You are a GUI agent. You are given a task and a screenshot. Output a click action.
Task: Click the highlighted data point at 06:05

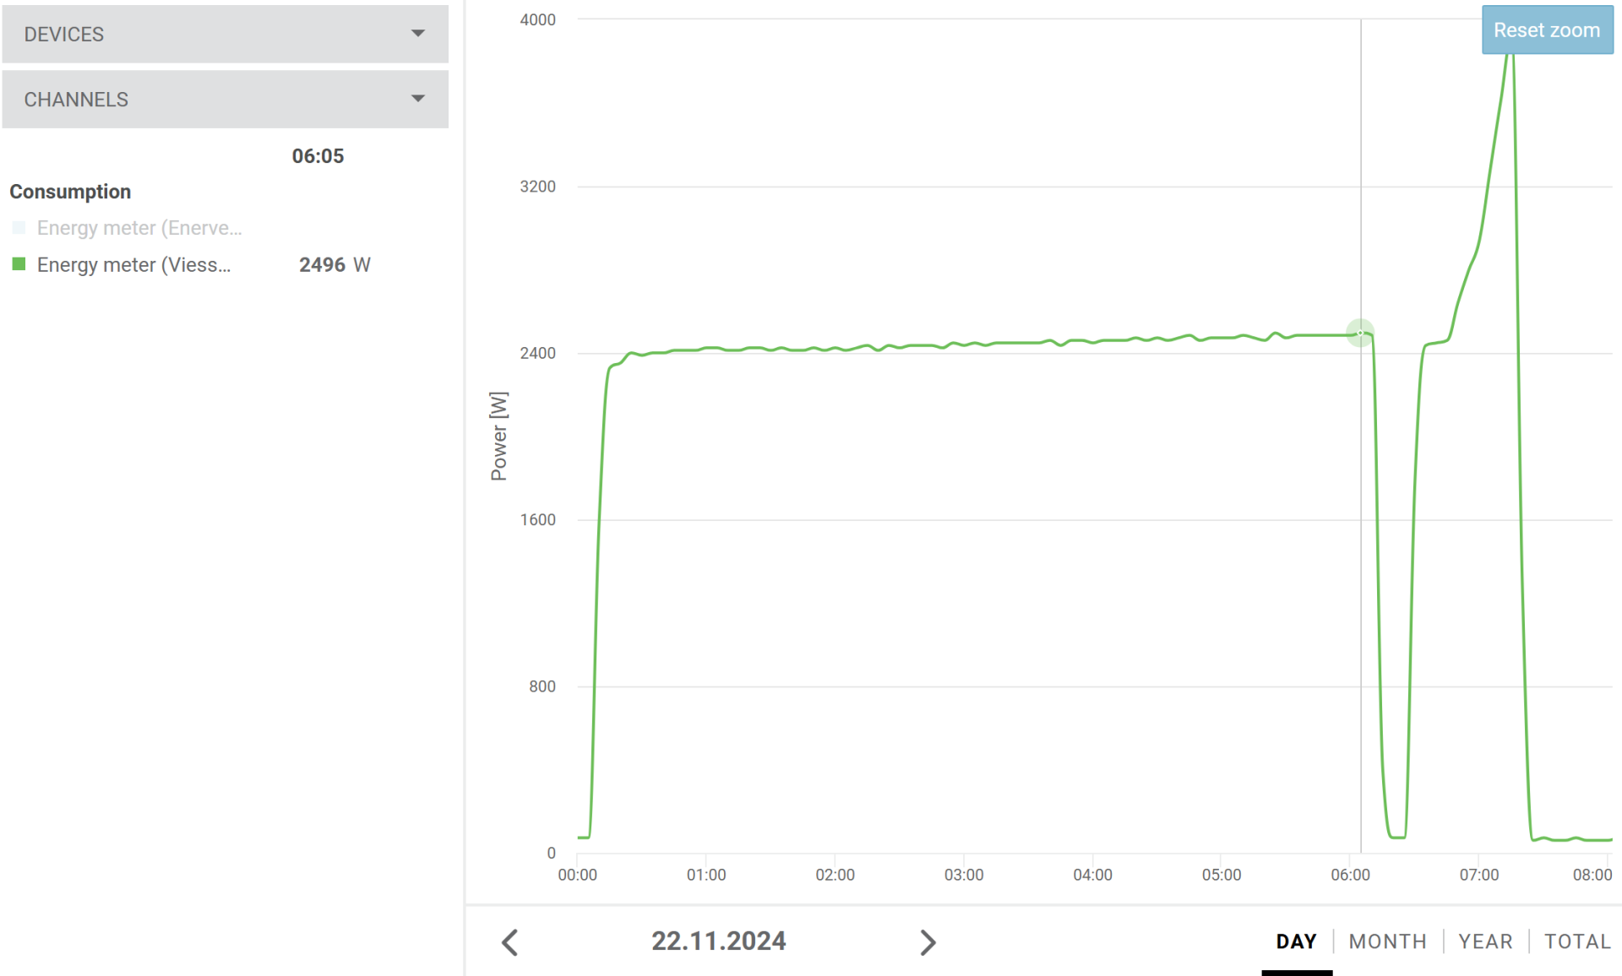point(1360,333)
